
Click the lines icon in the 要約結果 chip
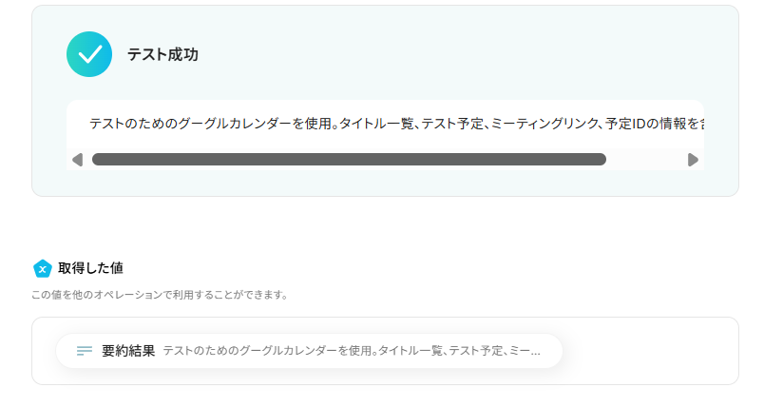(85, 351)
